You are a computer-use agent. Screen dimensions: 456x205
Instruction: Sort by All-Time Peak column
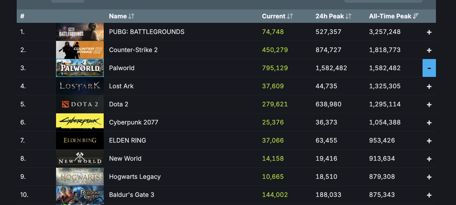click(x=394, y=16)
